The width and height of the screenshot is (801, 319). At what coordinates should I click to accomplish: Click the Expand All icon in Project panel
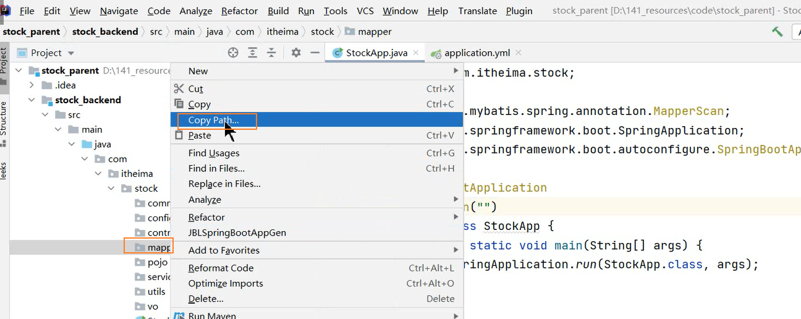(x=252, y=53)
